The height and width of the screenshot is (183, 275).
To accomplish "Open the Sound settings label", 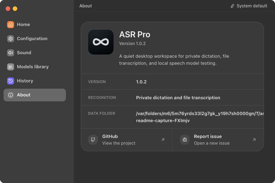I will pyautogui.click(x=24, y=53).
